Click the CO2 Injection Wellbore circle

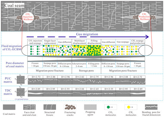[28, 18]
